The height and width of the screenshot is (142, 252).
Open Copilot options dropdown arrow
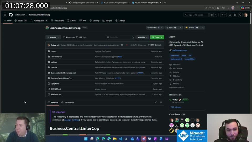pyautogui.click(x=215, y=15)
